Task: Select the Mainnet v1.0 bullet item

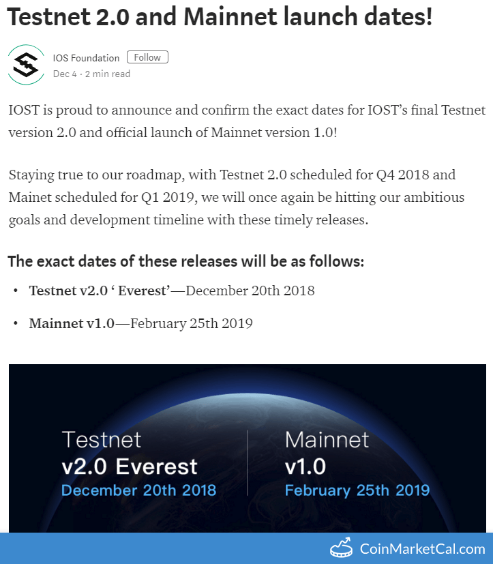Action: (141, 323)
